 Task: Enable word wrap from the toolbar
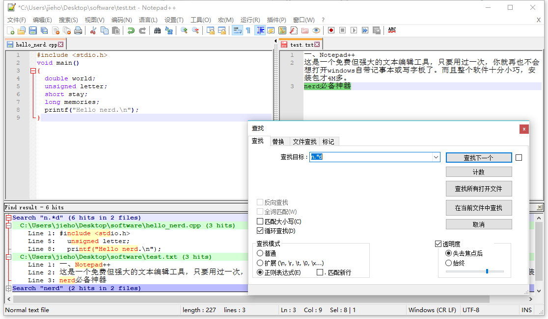pyautogui.click(x=236, y=30)
